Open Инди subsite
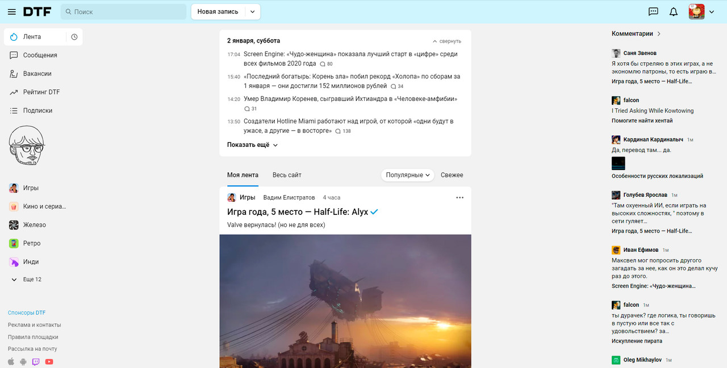The width and height of the screenshot is (727, 368). tap(31, 262)
